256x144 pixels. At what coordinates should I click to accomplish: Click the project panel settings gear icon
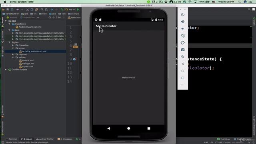59,18
